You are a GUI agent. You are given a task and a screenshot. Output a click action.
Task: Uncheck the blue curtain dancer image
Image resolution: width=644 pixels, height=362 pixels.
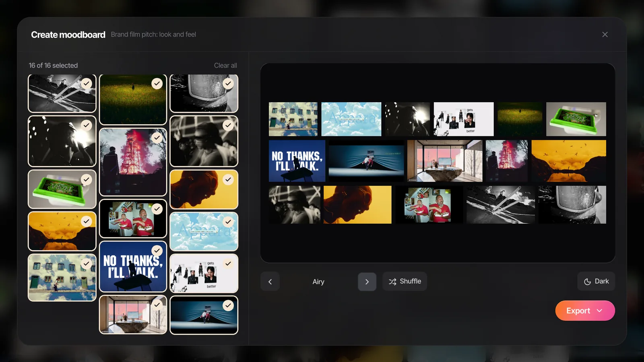(228, 306)
